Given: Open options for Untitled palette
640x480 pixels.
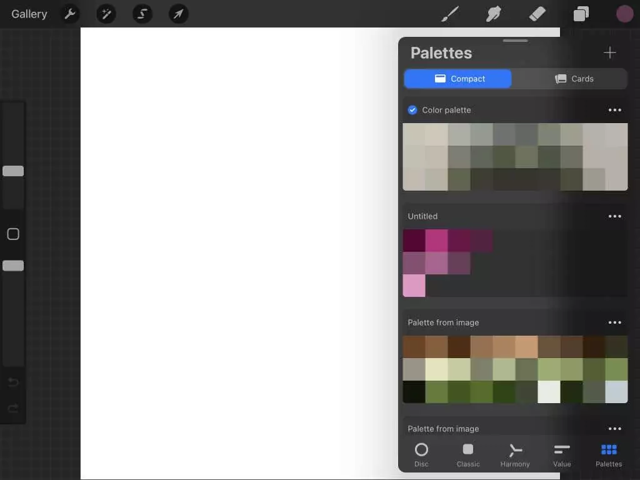Looking at the screenshot, I should click(x=615, y=216).
